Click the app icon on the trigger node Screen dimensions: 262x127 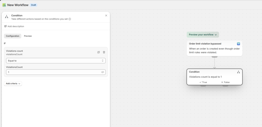[238, 44]
